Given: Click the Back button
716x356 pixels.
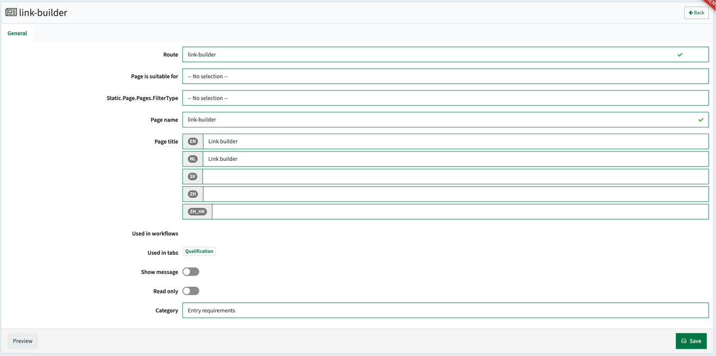Looking at the screenshot, I should point(696,13).
